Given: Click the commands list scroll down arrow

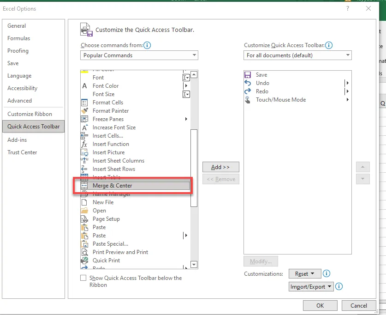Looking at the screenshot, I should pyautogui.click(x=194, y=265).
